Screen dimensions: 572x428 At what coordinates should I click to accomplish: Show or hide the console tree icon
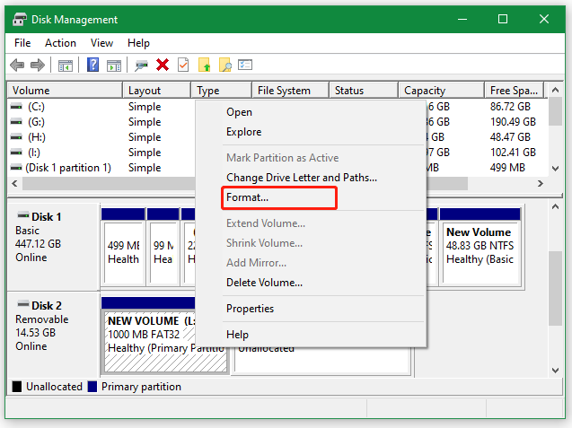(x=66, y=66)
